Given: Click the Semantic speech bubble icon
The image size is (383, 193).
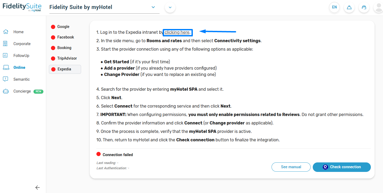Looking at the screenshot, I should click(x=5, y=79).
